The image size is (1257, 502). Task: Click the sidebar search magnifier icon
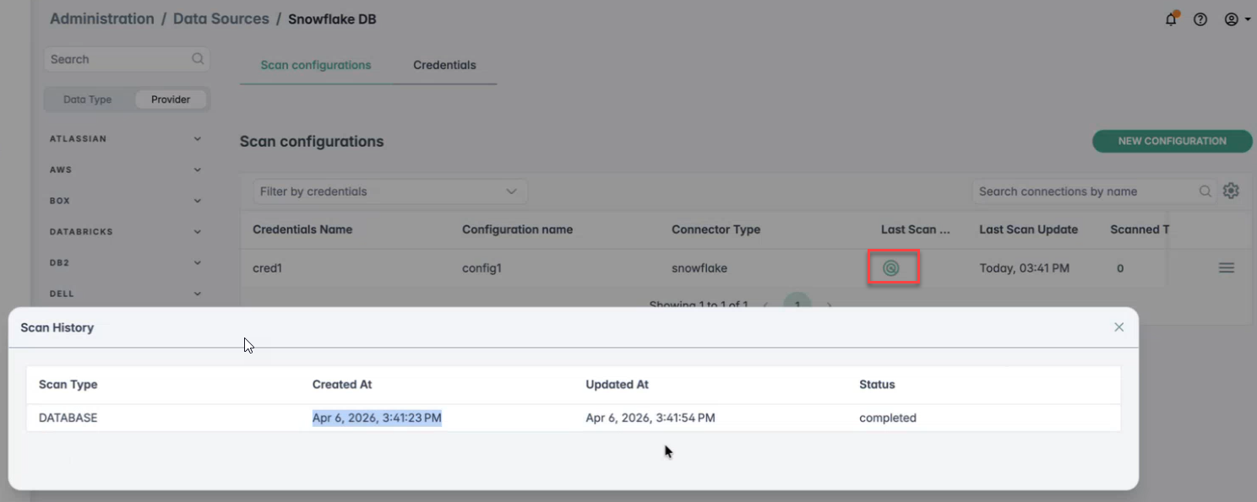pyautogui.click(x=198, y=59)
